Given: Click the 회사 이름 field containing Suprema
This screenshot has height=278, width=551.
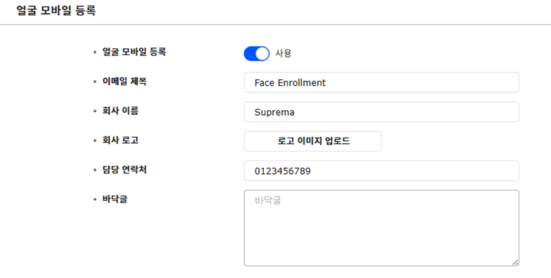Looking at the screenshot, I should (381, 111).
